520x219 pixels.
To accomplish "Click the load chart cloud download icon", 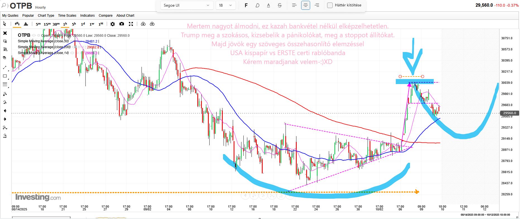I will (x=143, y=24).
